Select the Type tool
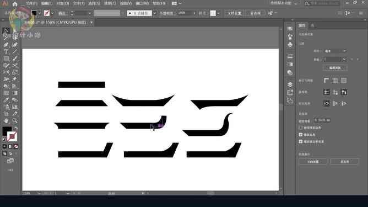Screen dimensions: 368x207 pyautogui.click(x=6, y=51)
